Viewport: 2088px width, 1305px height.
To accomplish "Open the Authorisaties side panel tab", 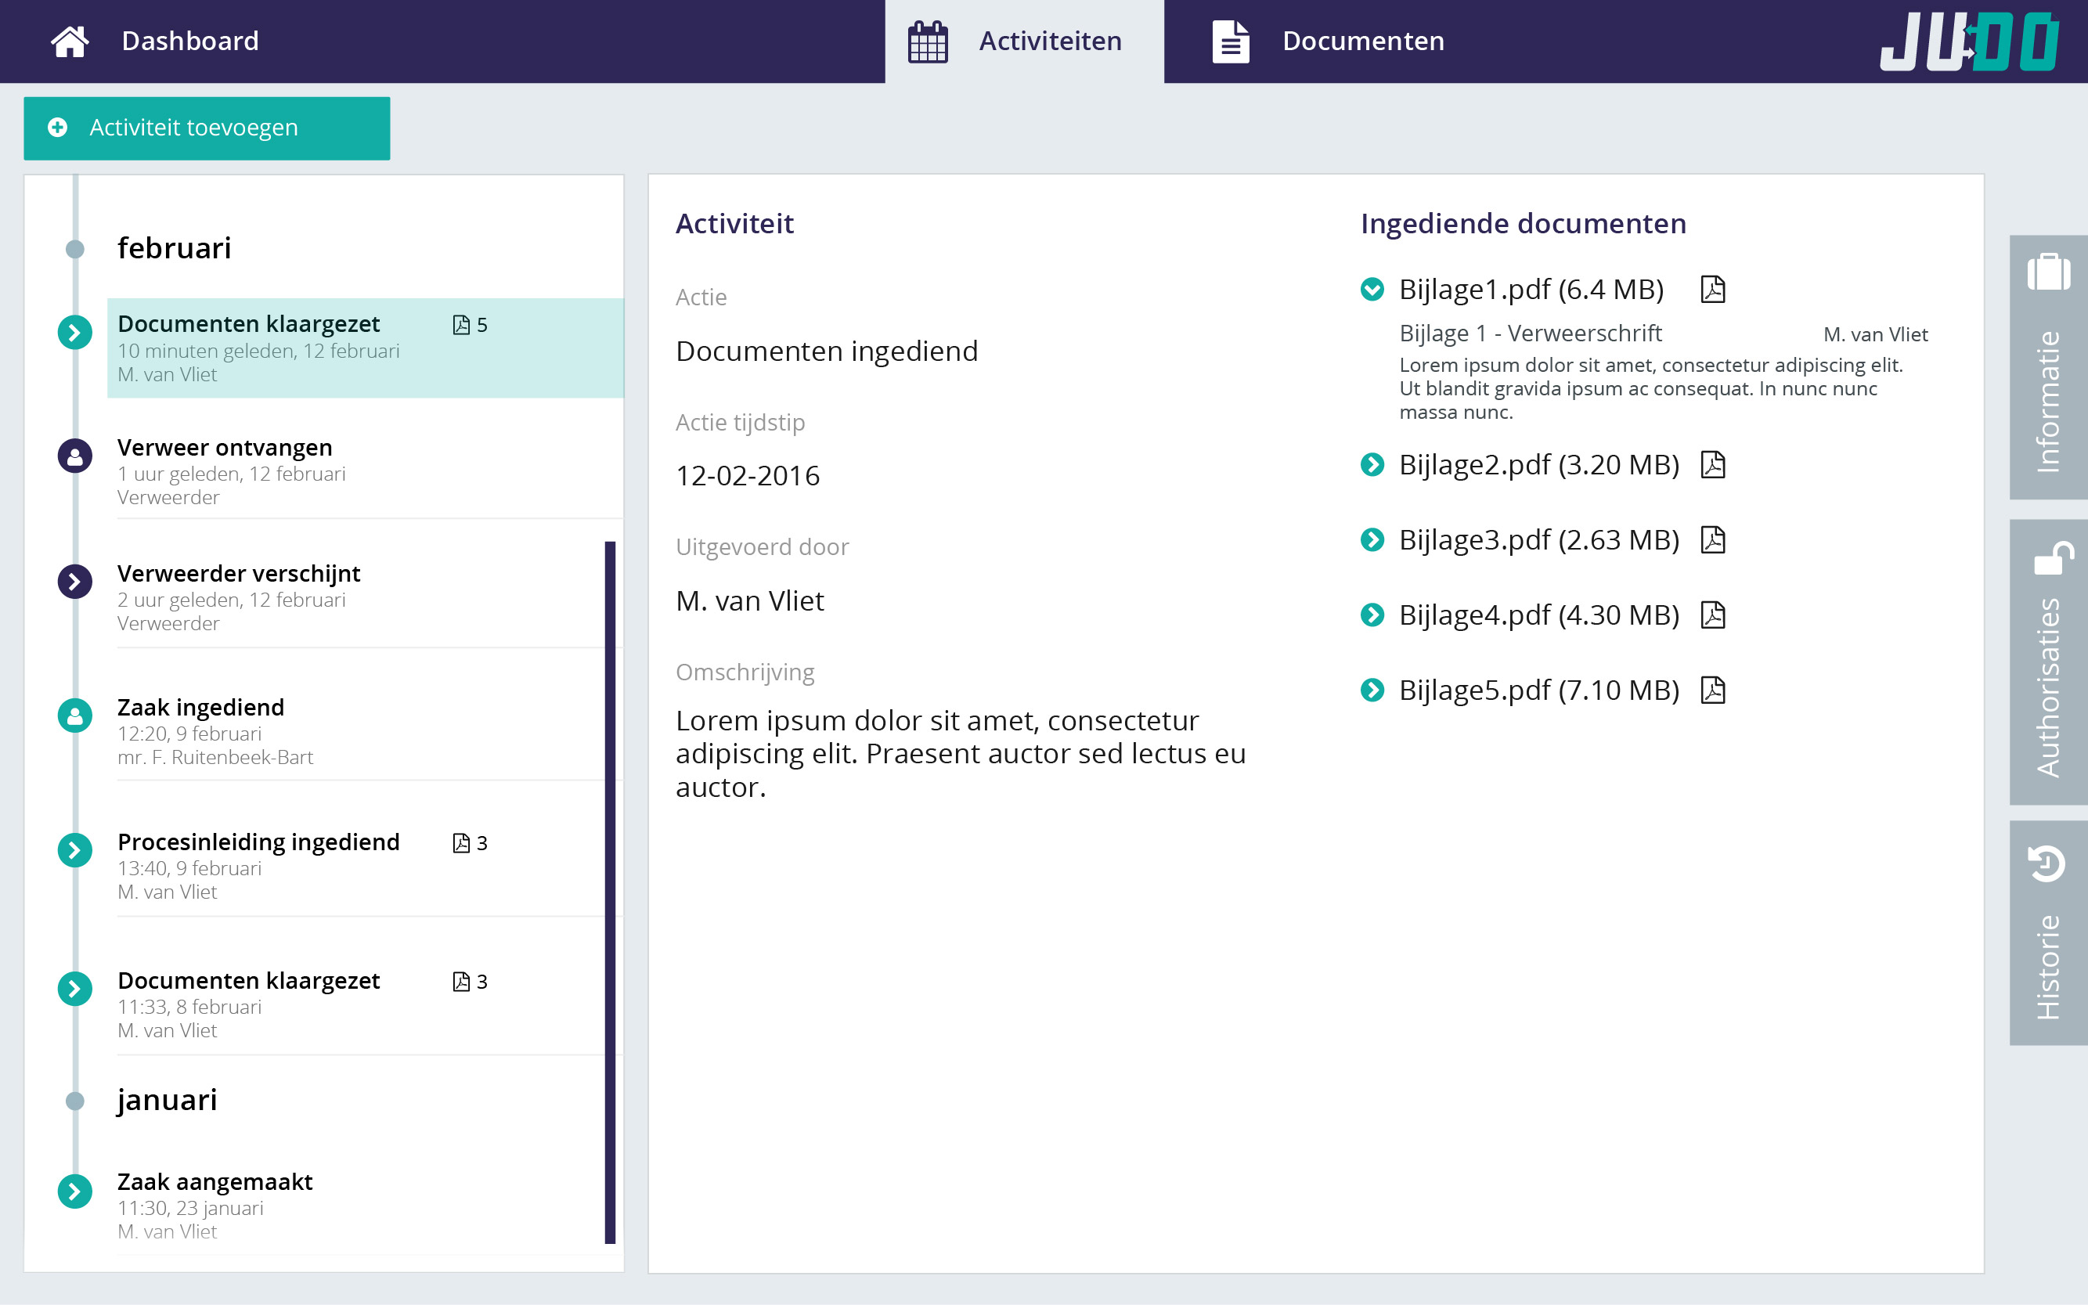I will click(2048, 662).
